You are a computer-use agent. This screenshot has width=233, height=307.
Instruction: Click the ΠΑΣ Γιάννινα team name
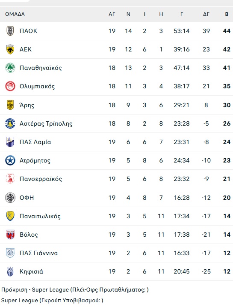[x=39, y=253]
